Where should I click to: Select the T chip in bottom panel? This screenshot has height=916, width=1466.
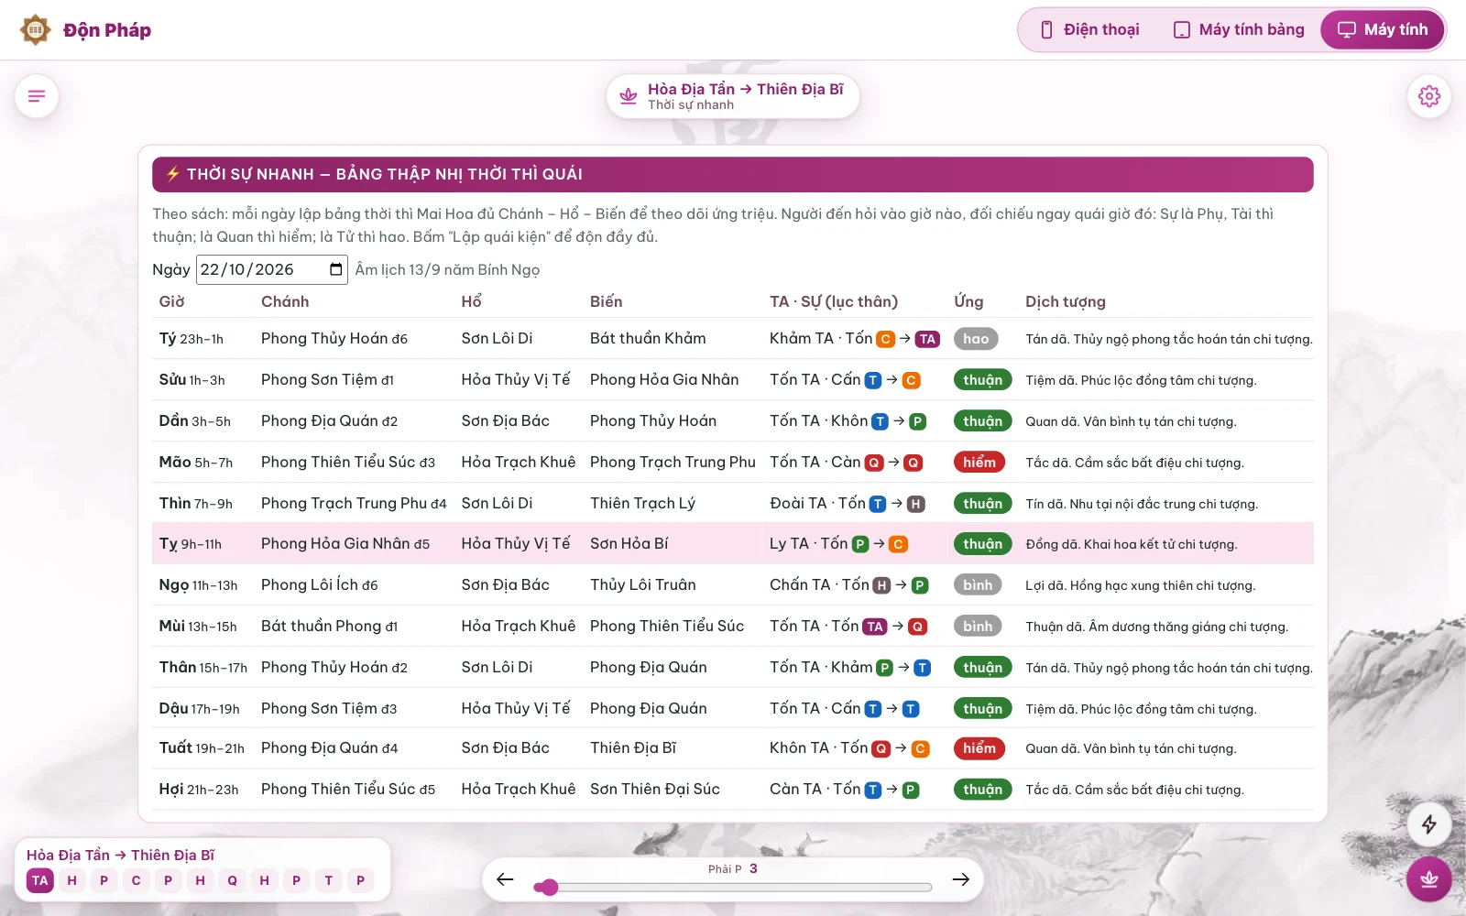coord(329,880)
